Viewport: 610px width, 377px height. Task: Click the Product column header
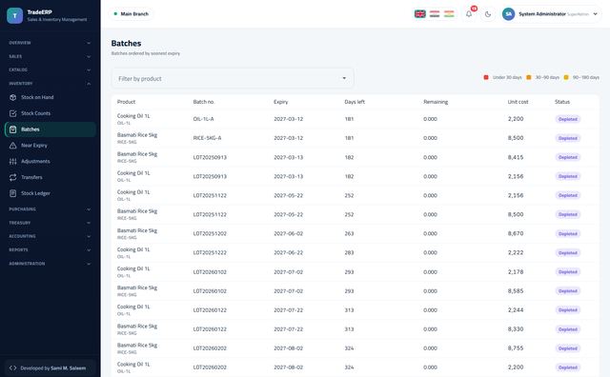pos(126,102)
